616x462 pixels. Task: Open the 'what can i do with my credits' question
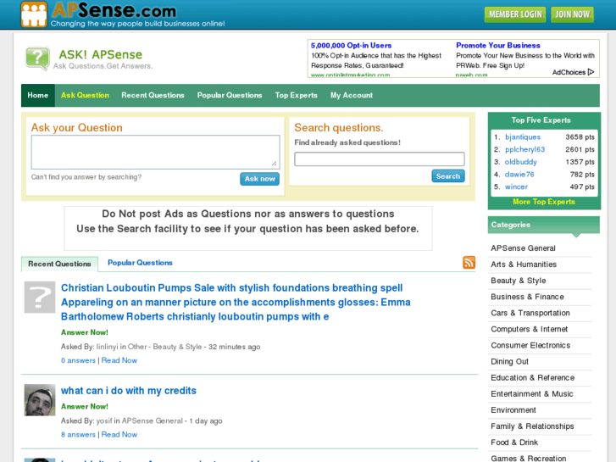point(129,391)
